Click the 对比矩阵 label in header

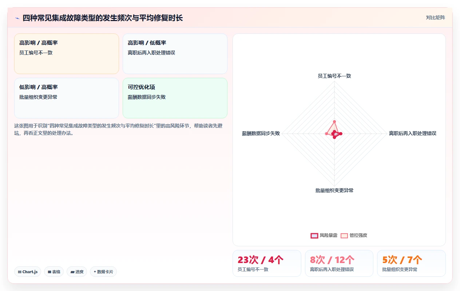[x=436, y=17]
